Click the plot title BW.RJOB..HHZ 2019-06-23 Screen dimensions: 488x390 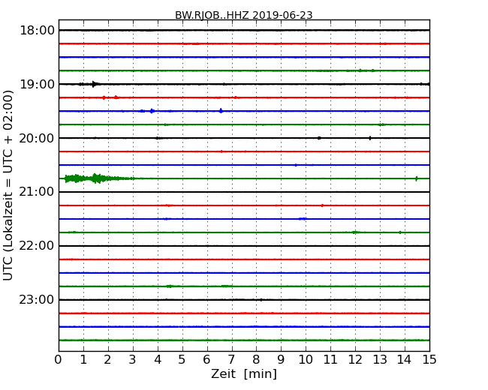point(244,15)
